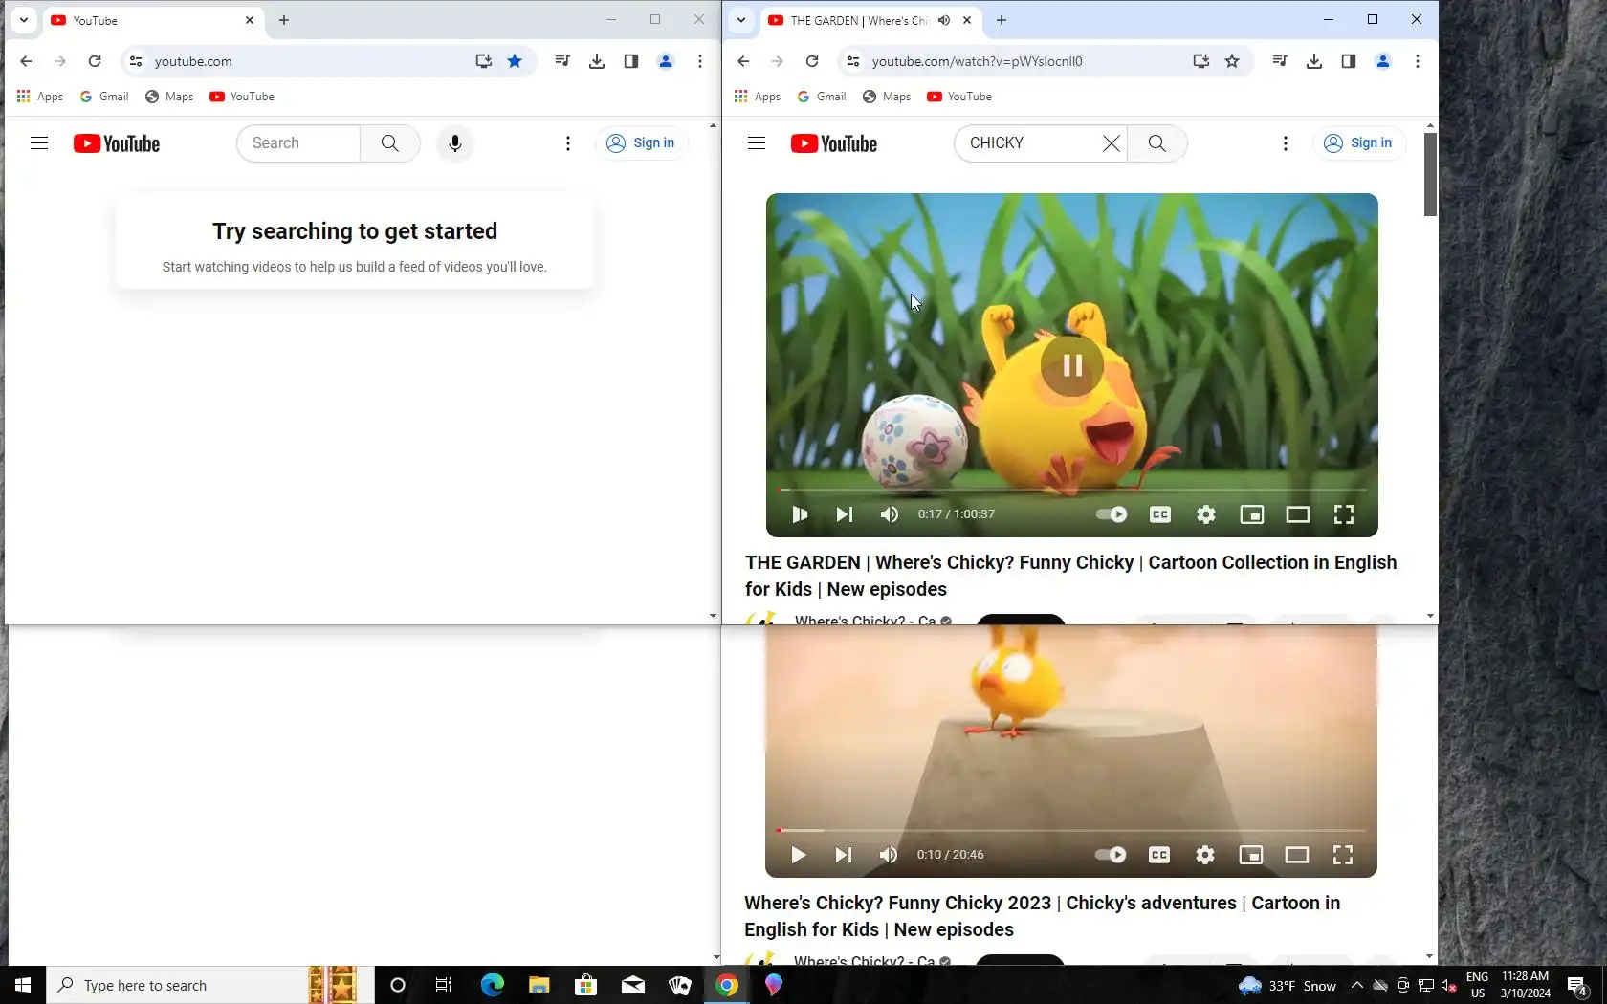The width and height of the screenshot is (1607, 1004).
Task: Open Chrome three-dot menu in left window
Action: click(x=700, y=61)
